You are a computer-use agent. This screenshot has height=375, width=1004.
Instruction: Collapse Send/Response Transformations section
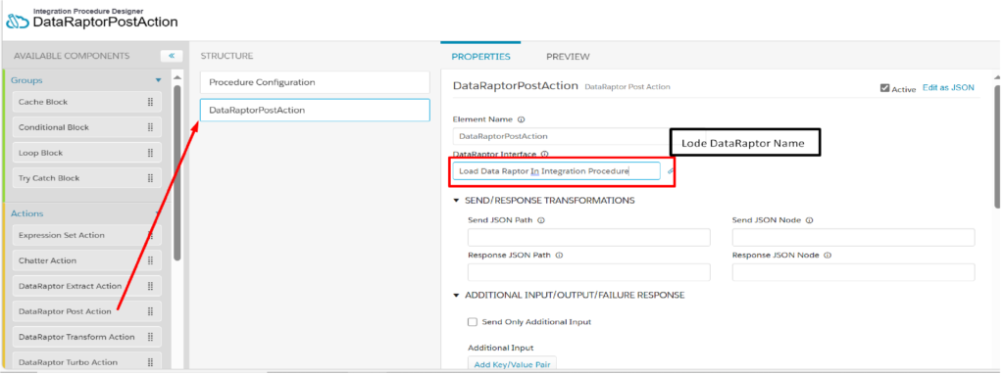pyautogui.click(x=457, y=201)
